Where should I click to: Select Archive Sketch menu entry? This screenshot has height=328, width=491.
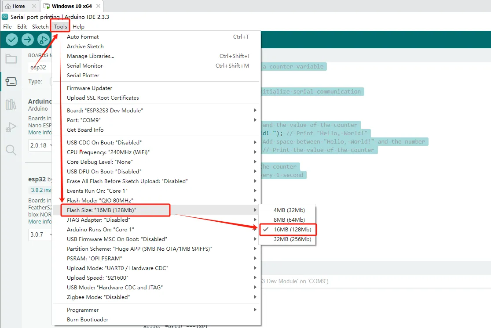click(156, 46)
